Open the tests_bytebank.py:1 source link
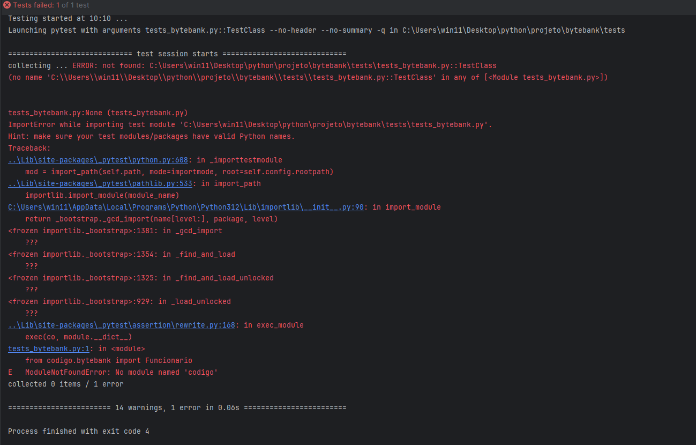Image resolution: width=696 pixels, height=445 pixels. (x=49, y=348)
